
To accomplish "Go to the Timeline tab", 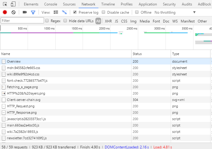I will pyautogui.click(x=108, y=4).
